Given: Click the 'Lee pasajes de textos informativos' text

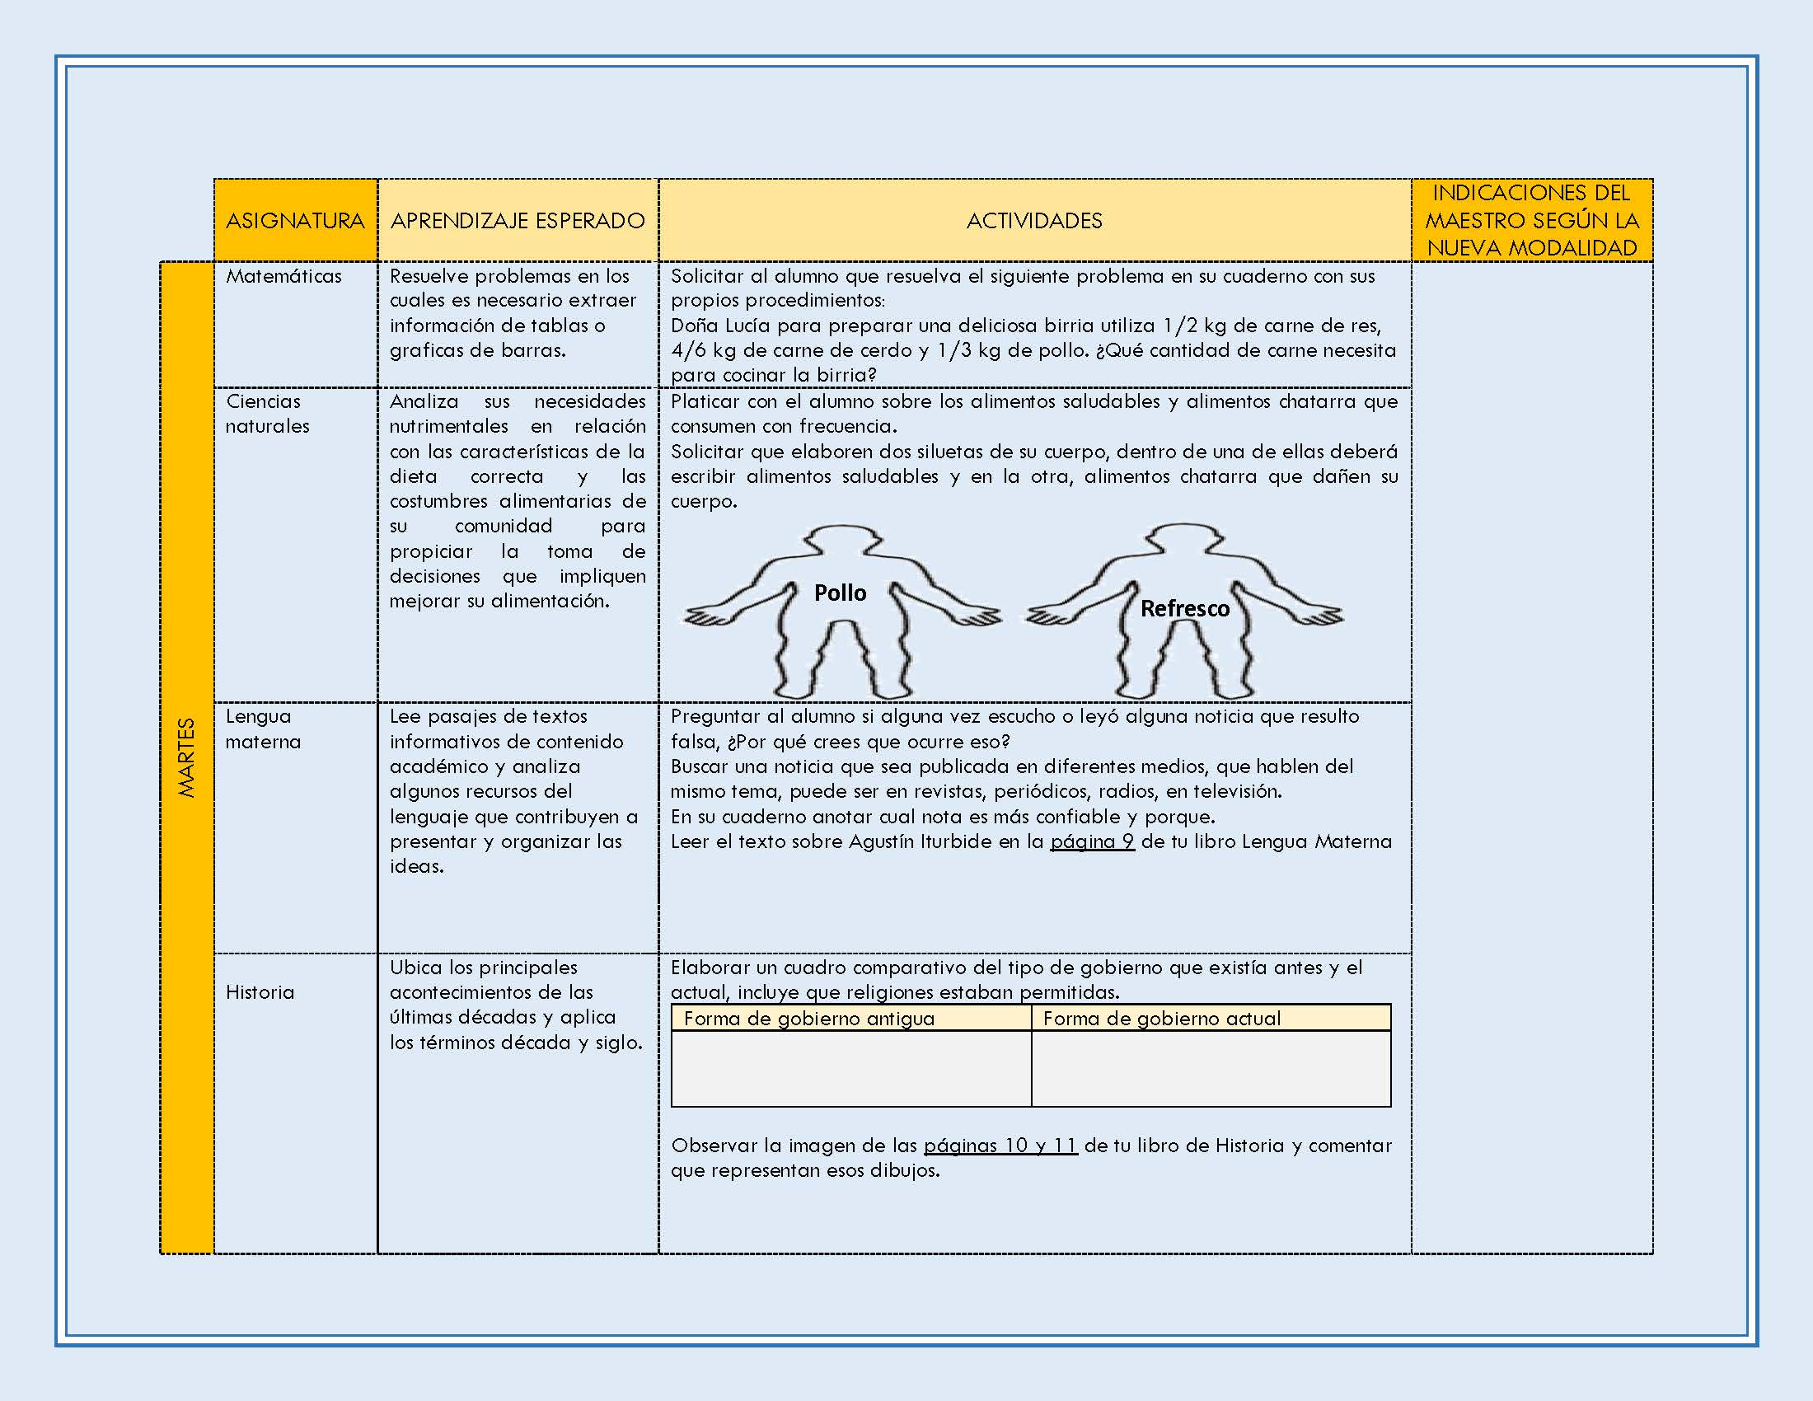Looking at the screenshot, I should (514, 791).
